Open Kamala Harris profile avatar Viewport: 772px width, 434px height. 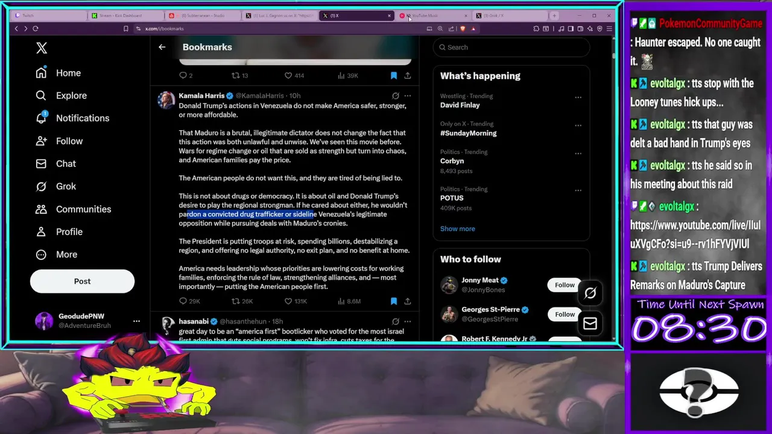point(166,100)
